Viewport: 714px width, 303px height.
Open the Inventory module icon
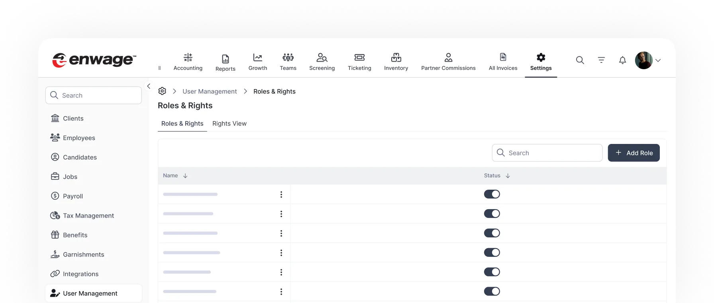click(396, 58)
